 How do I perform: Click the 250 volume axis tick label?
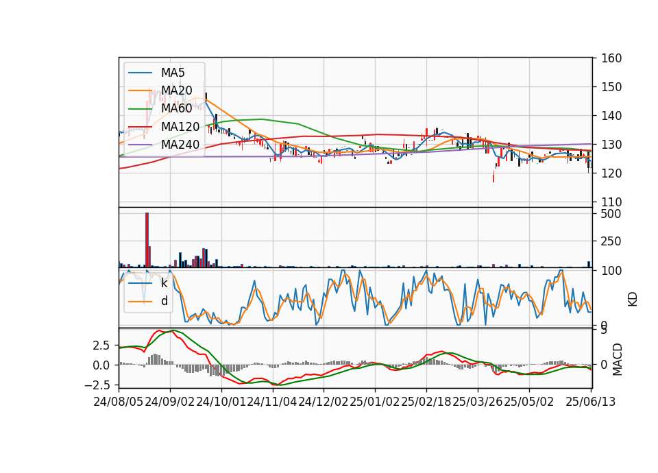[x=611, y=241]
